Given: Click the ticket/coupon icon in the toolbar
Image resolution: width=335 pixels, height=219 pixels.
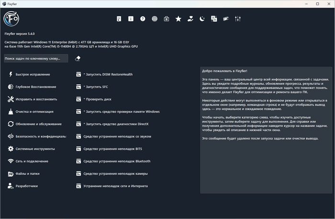Looking at the screenshot, I should [226, 19].
